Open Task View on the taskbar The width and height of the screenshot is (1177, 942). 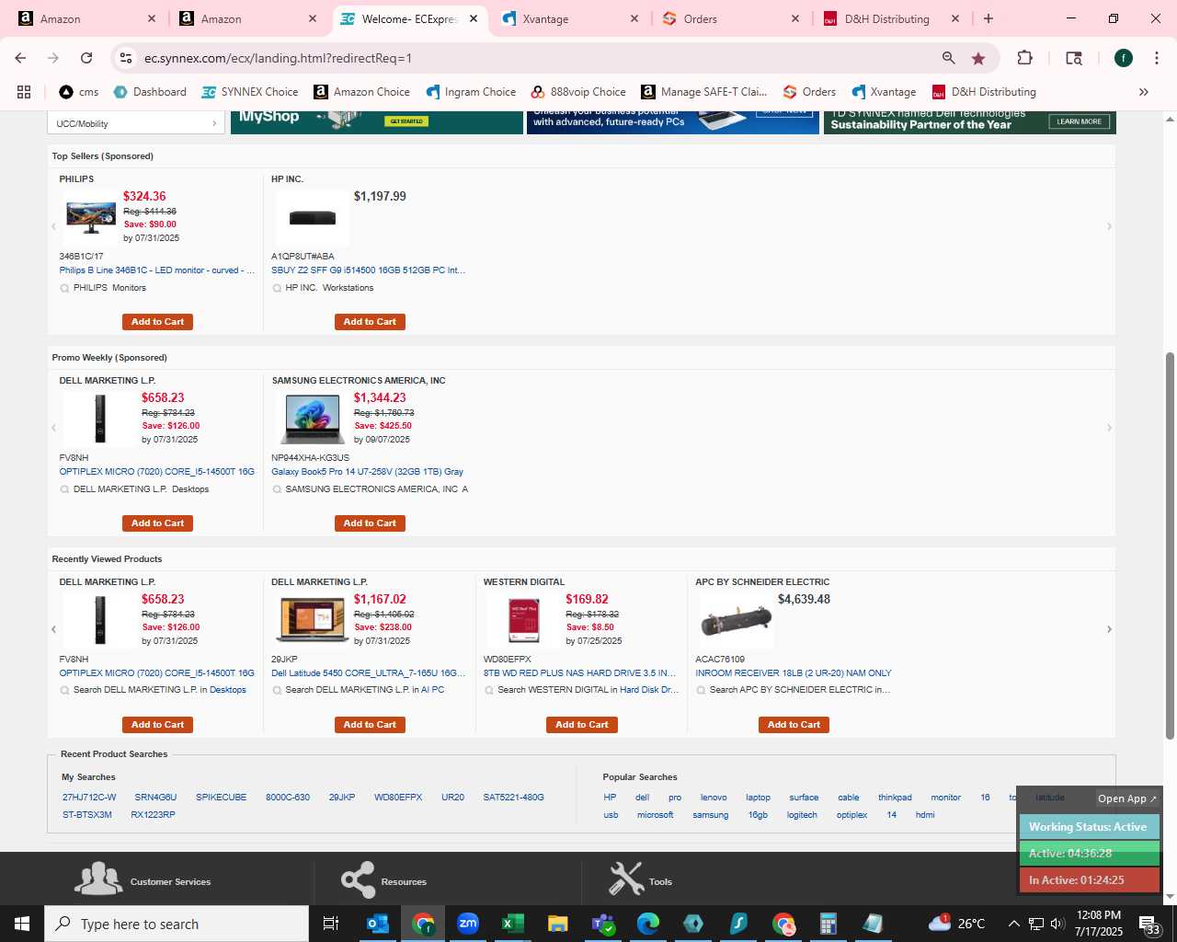tap(331, 924)
